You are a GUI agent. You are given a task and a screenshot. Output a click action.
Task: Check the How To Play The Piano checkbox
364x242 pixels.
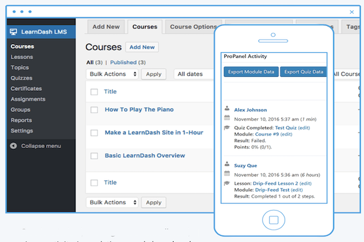[94, 110]
